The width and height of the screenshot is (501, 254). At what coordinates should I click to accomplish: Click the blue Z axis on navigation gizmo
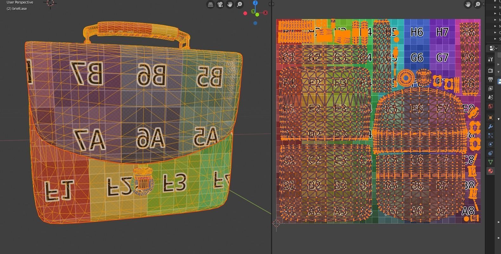pos(255,3)
